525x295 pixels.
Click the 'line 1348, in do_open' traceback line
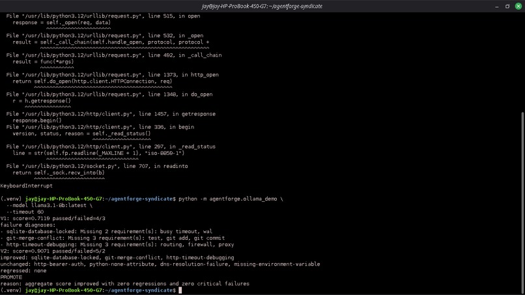point(109,94)
